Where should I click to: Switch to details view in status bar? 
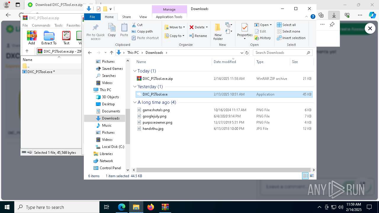(x=305, y=176)
